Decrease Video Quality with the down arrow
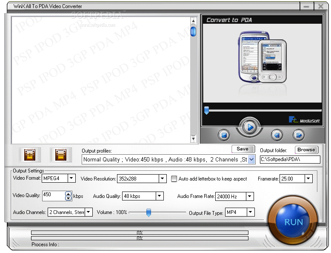The image size is (331, 253). tap(68, 198)
